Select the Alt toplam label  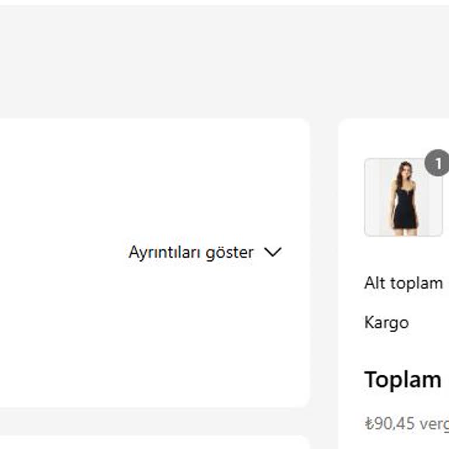[x=403, y=283]
